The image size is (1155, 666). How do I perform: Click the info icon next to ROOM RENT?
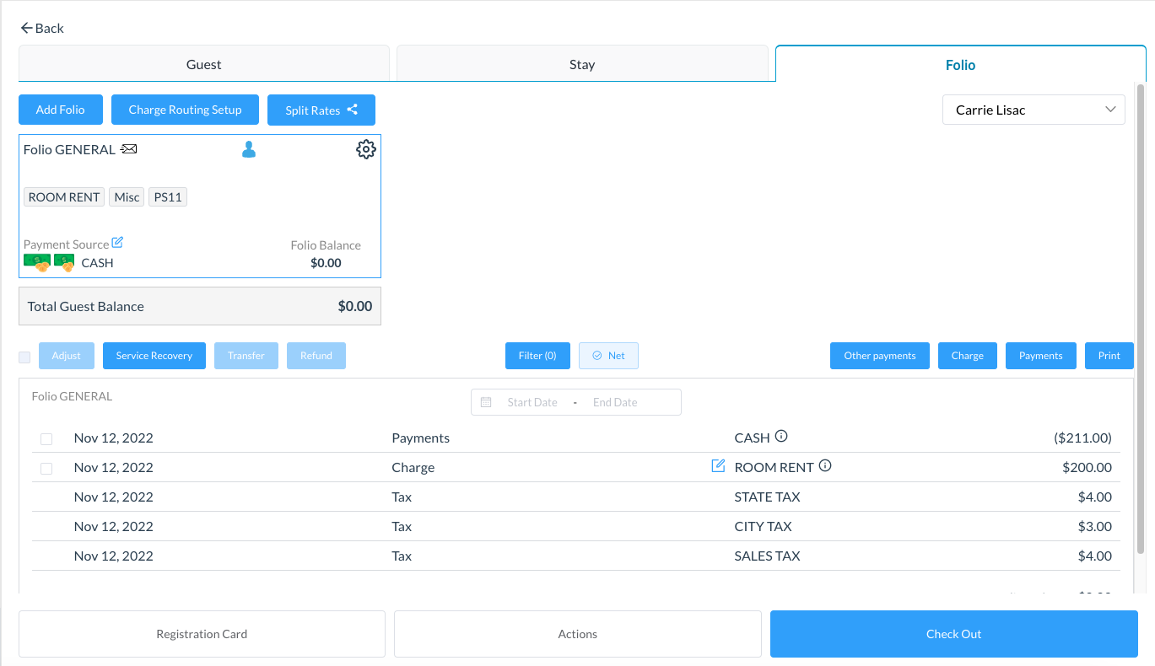825,465
